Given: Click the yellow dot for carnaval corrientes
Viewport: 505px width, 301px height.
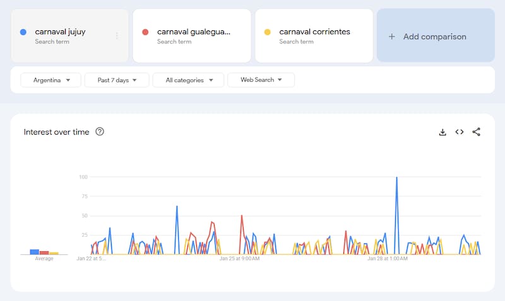Looking at the screenshot, I should pos(268,32).
